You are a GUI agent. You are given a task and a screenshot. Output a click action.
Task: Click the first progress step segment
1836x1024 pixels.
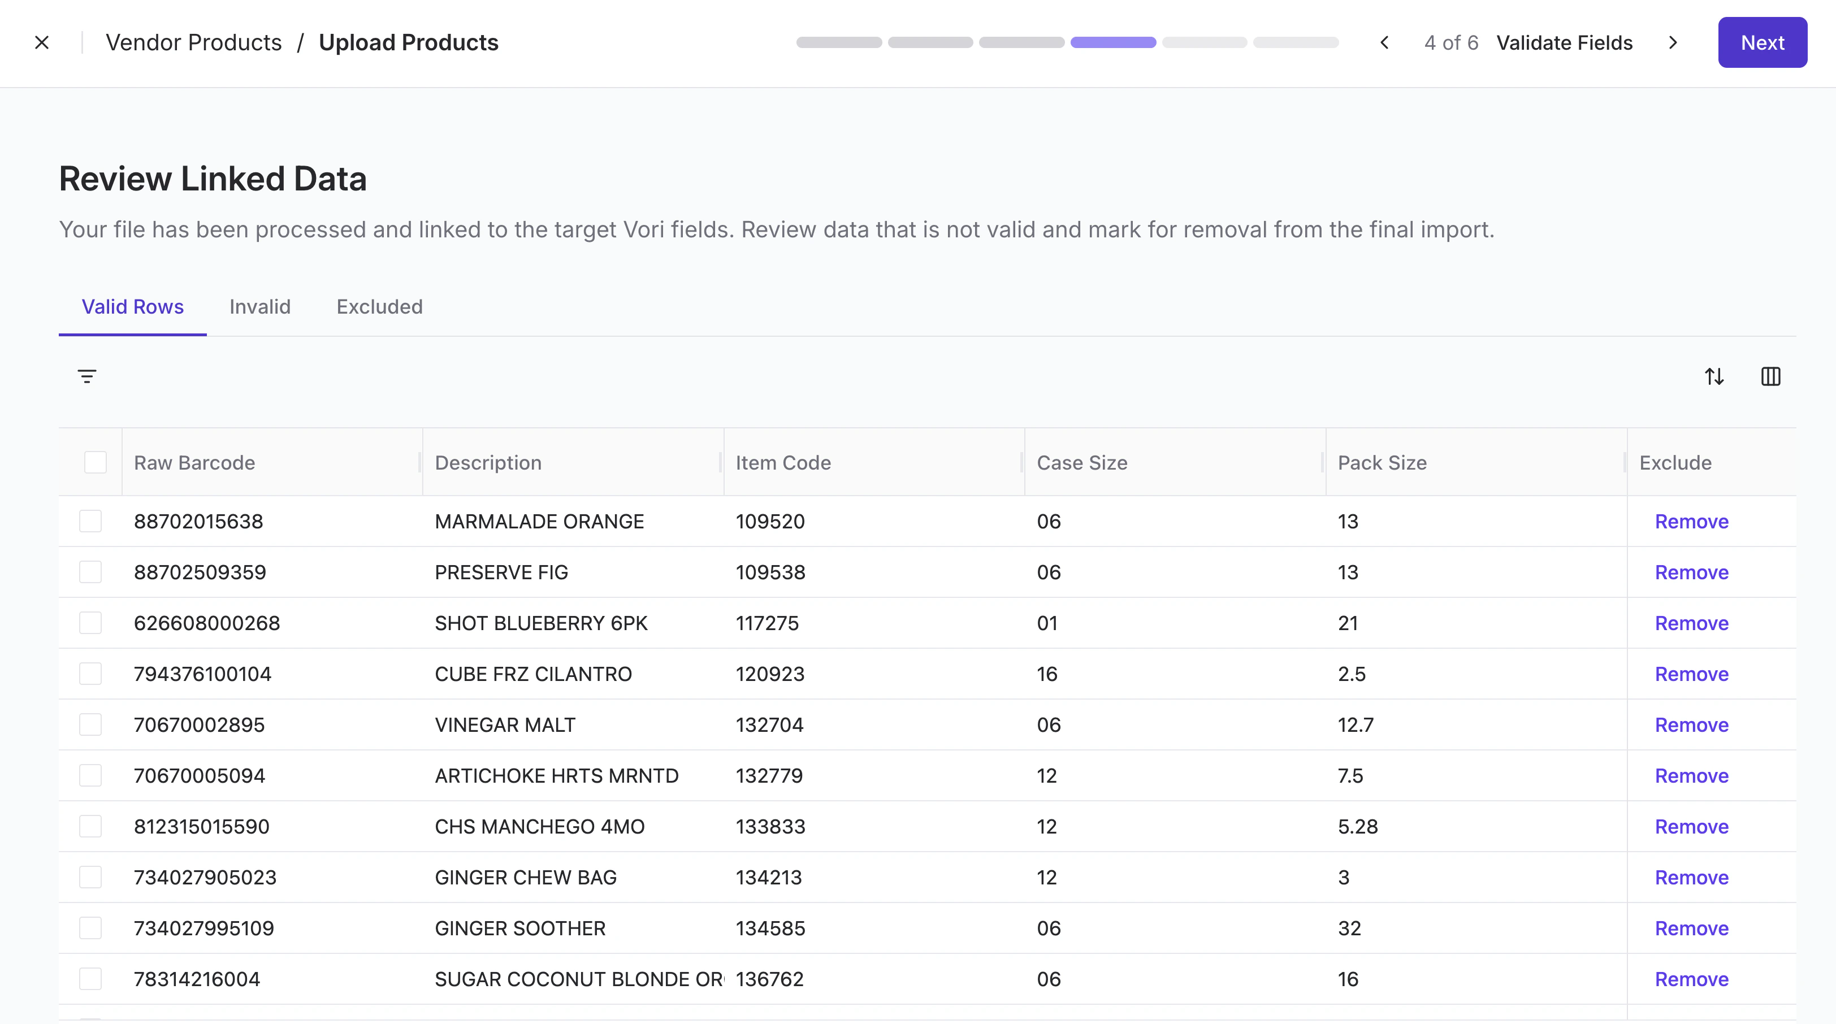pos(839,43)
